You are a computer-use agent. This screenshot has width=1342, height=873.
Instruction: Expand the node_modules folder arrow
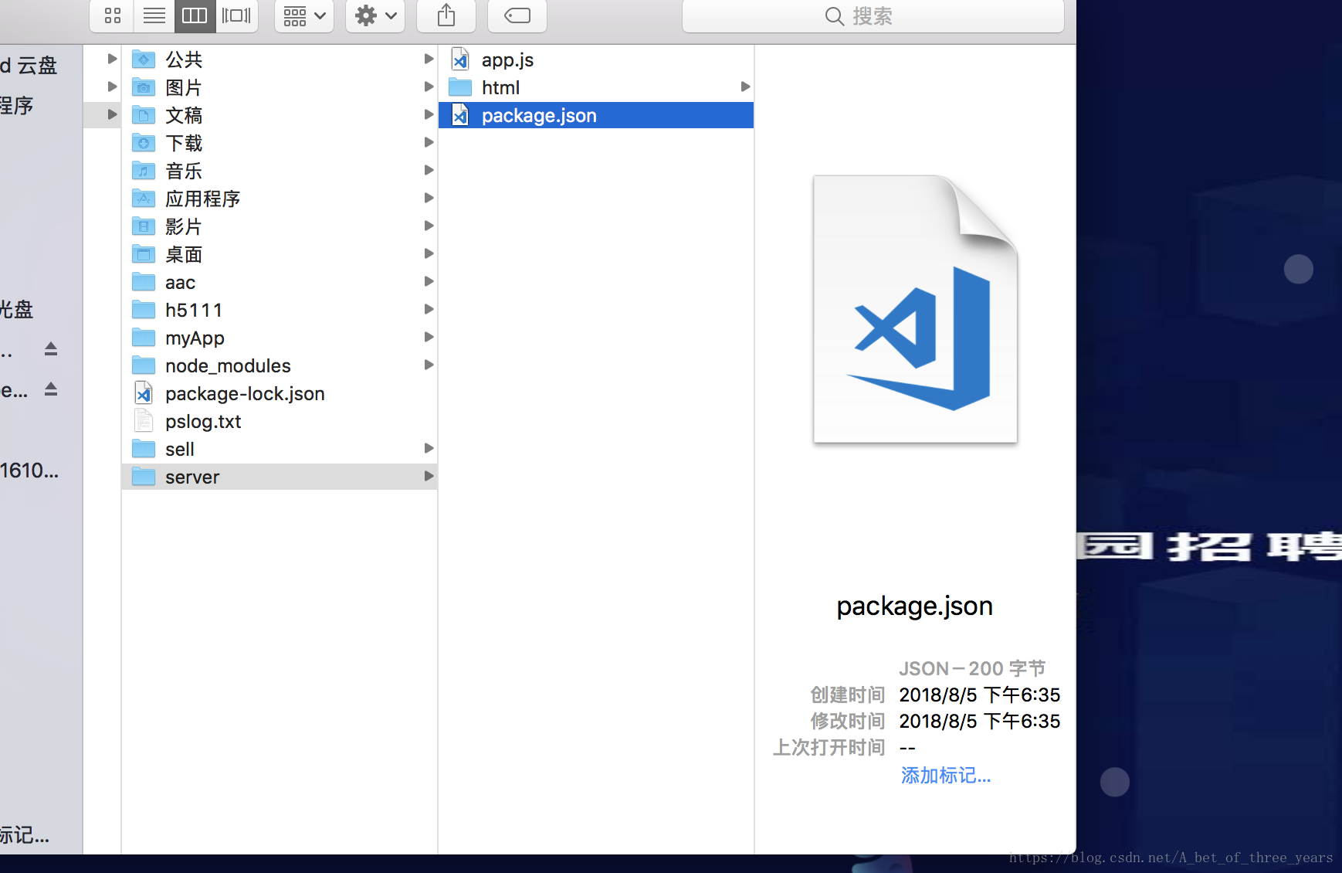(x=429, y=365)
